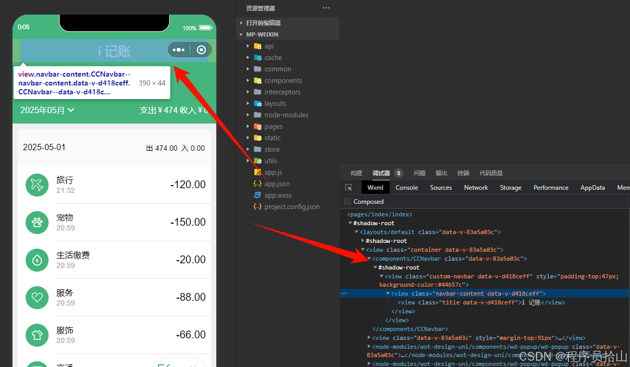Click the ellipsis beside navbar-content line
The image size is (630, 367).
[344, 293]
